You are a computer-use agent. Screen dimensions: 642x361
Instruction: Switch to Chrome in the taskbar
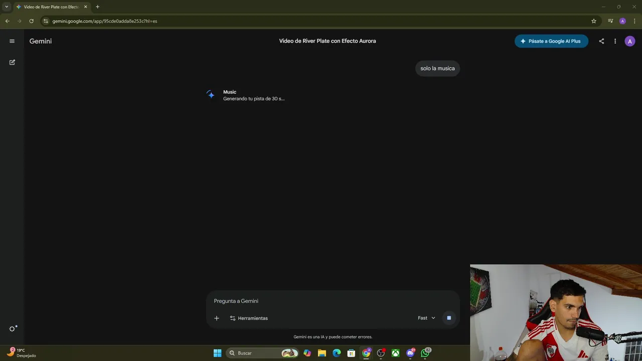[x=366, y=353]
